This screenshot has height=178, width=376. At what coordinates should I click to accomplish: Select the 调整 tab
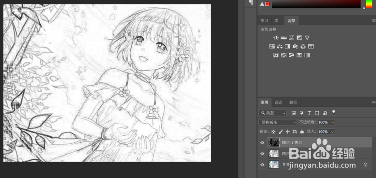point(291,21)
